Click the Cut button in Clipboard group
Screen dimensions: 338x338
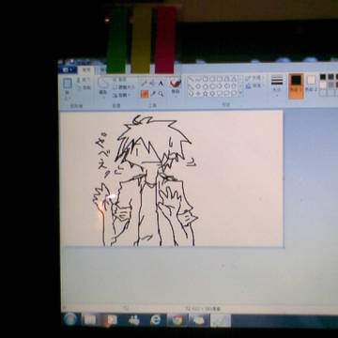[84, 80]
